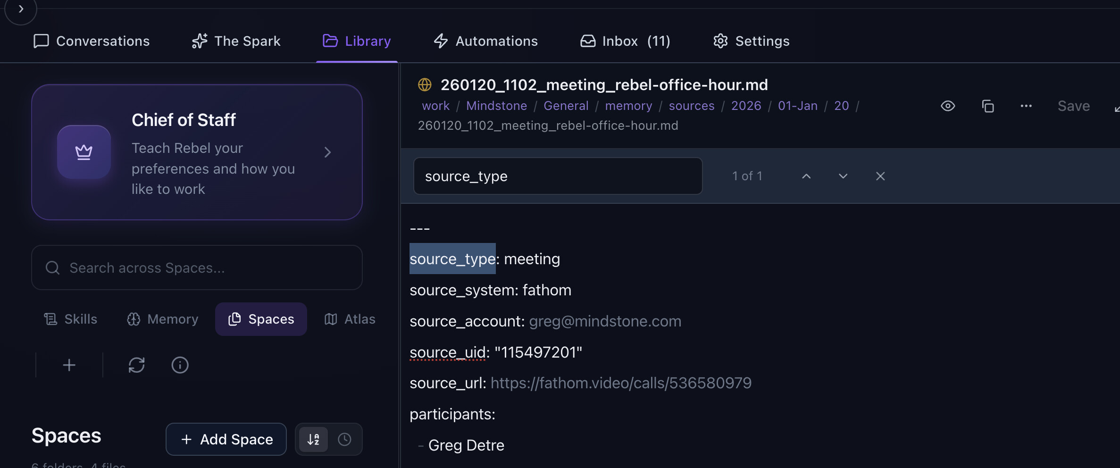1120x468 pixels.
Task: Focus the Search across Spaces field
Action: pyautogui.click(x=197, y=267)
